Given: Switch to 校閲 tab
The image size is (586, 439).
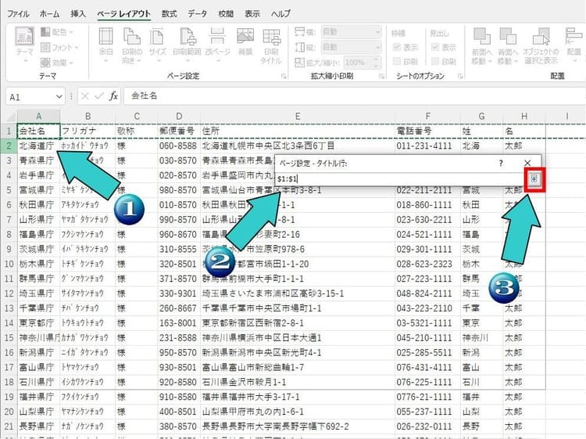Looking at the screenshot, I should click(x=226, y=14).
